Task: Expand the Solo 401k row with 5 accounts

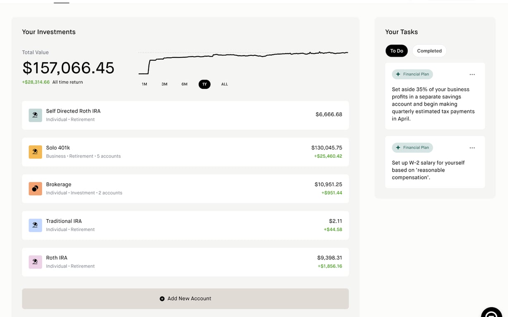Action: (x=185, y=152)
